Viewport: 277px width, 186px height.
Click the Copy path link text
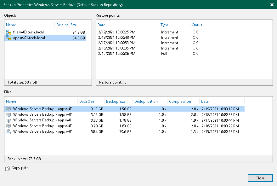coord(20,168)
